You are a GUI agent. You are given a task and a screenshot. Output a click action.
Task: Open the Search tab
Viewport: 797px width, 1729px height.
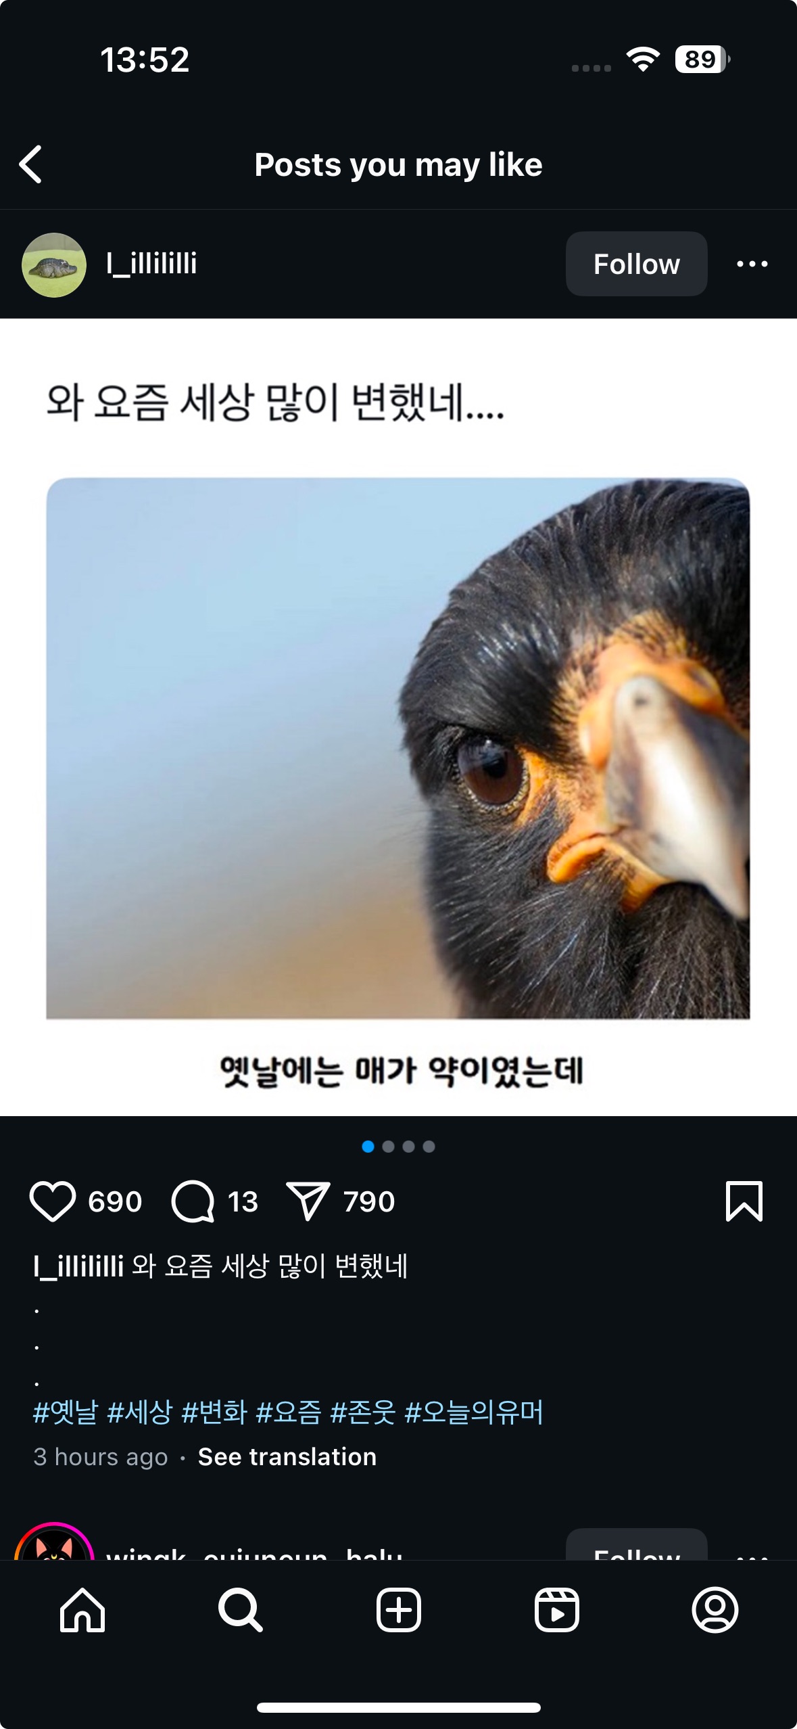pos(240,1610)
